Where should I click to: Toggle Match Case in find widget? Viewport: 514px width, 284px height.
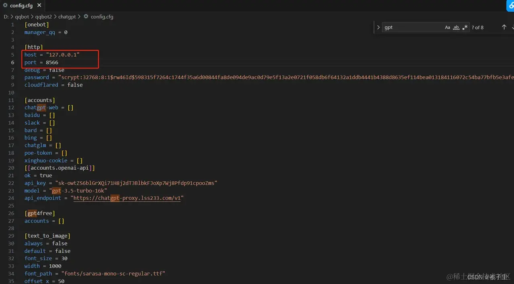pyautogui.click(x=447, y=27)
